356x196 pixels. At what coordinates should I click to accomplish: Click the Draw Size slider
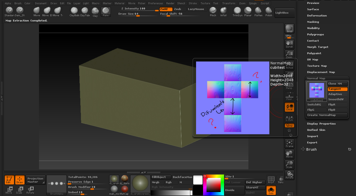click(138, 14)
